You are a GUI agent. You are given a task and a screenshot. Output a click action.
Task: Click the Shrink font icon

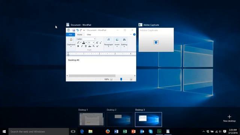click(x=100, y=42)
